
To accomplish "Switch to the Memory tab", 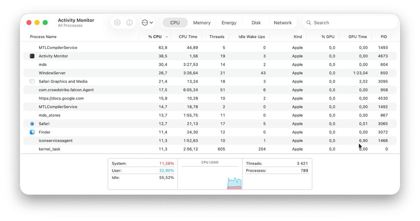I will pos(202,23).
